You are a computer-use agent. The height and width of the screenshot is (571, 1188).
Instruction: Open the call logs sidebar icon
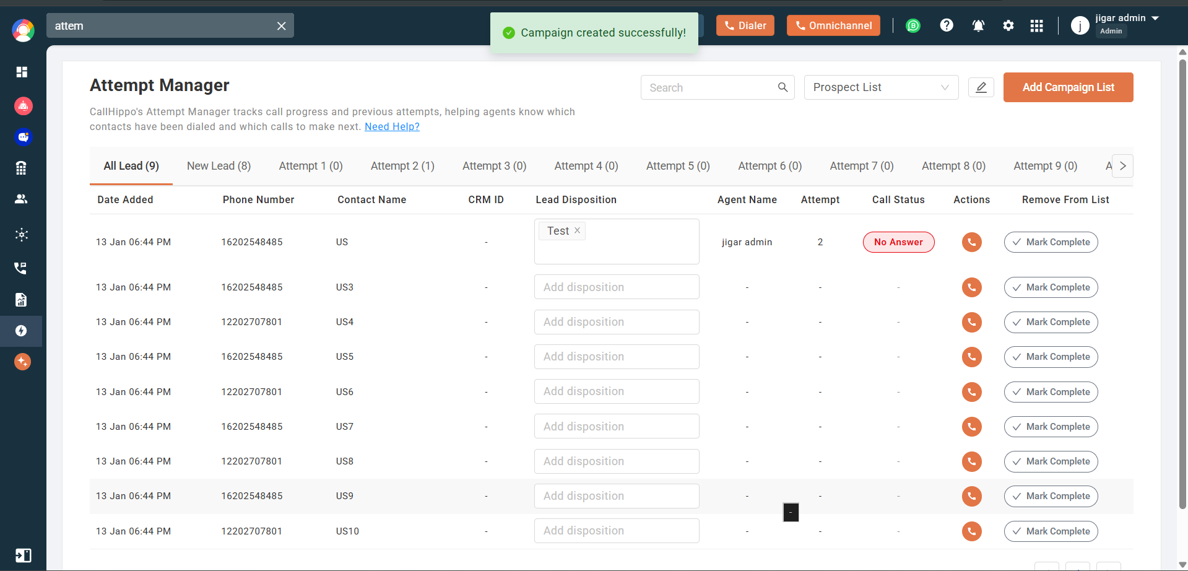pos(22,268)
